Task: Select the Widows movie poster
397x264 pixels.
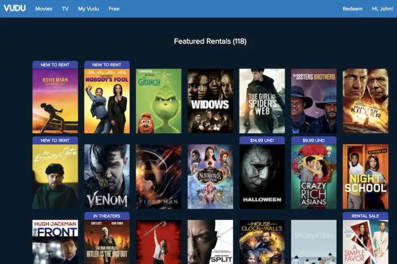Action: tap(210, 101)
